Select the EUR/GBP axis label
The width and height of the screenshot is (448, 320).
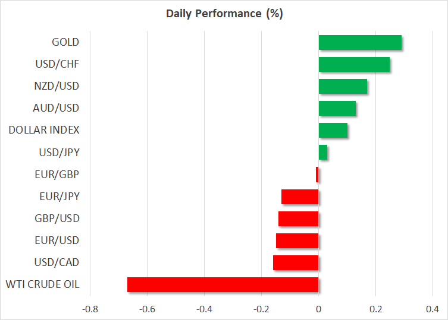(x=57, y=175)
